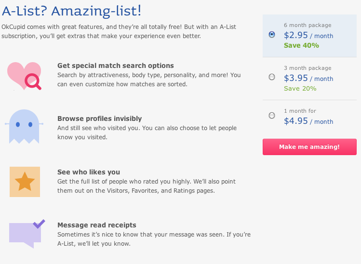
Task: Click the 6 month package label
Action: click(x=308, y=25)
